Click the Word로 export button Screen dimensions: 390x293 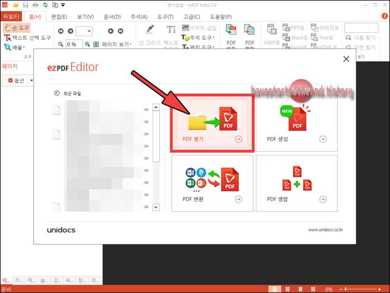295,37
